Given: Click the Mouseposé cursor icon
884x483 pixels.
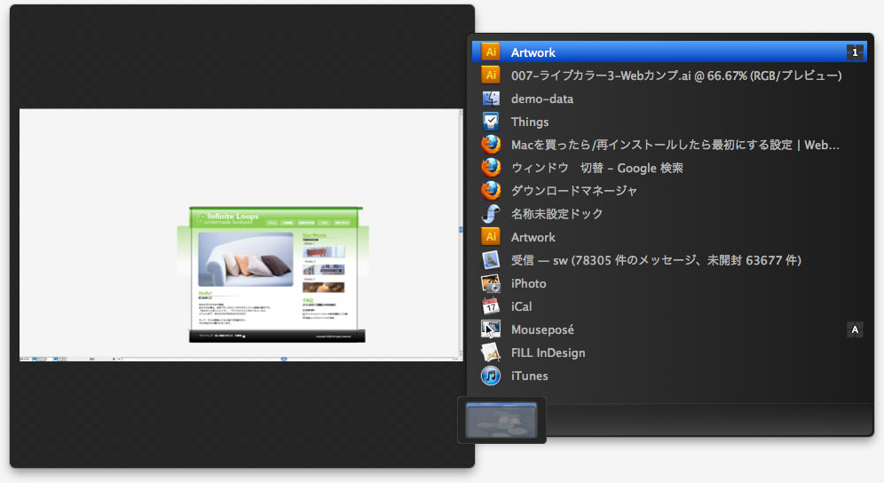Looking at the screenshot, I should [x=491, y=329].
